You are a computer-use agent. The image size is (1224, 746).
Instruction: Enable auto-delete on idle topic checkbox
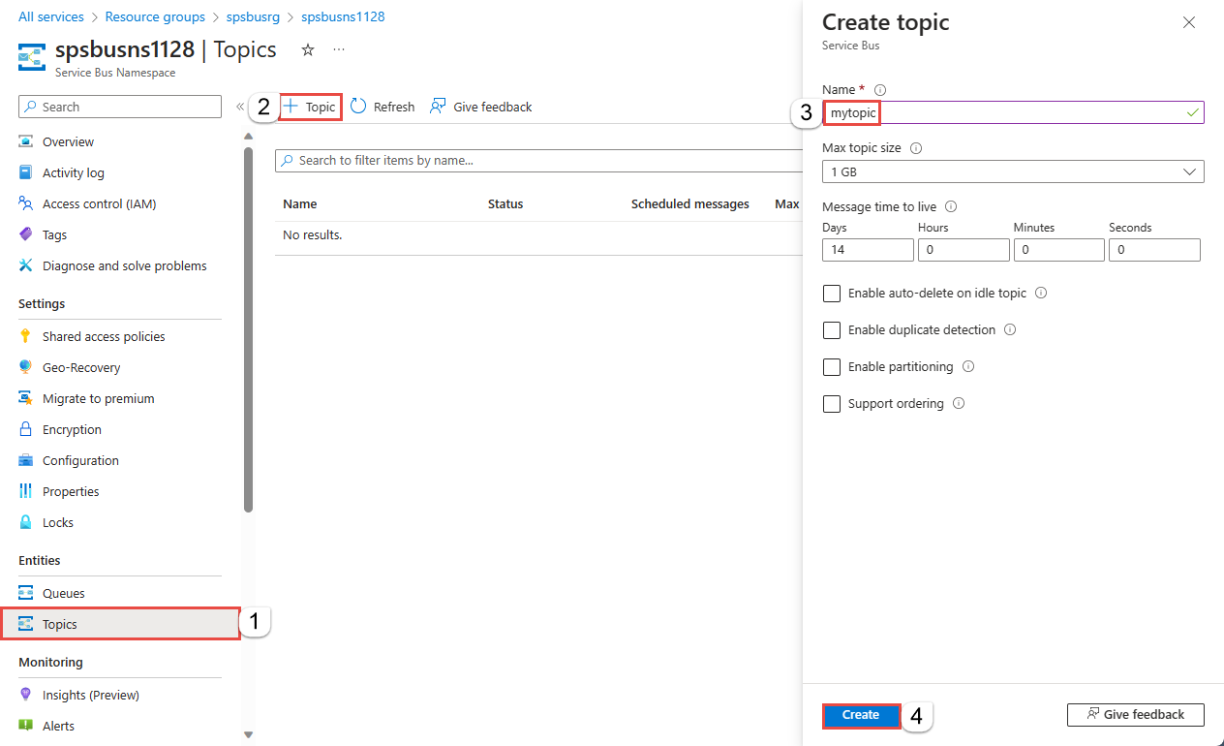[x=832, y=294]
